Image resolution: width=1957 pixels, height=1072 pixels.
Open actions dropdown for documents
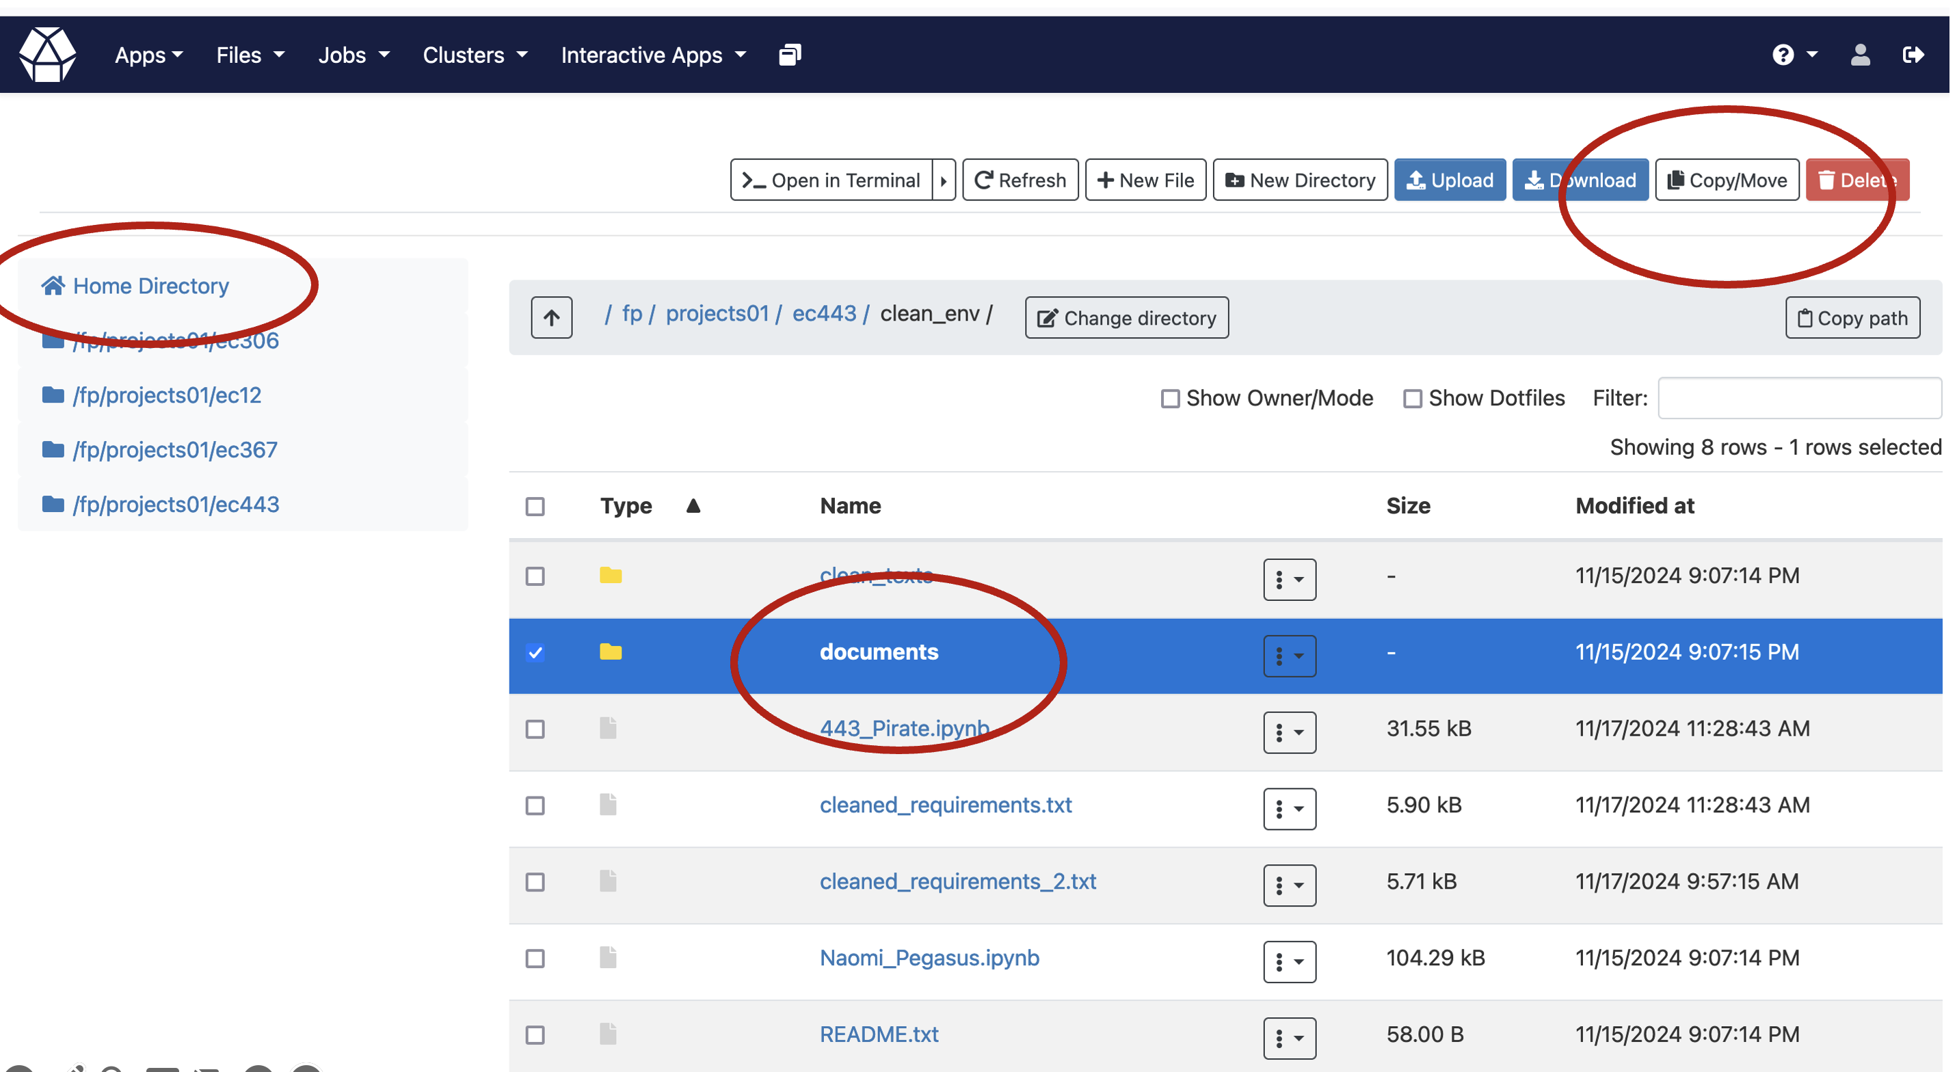coord(1289,656)
